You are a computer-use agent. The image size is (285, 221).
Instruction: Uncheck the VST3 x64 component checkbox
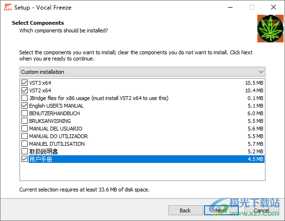tap(24, 83)
